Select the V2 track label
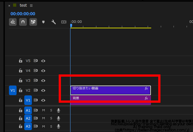Image resolution: width=193 pixels, height=132 pixels. point(28,90)
